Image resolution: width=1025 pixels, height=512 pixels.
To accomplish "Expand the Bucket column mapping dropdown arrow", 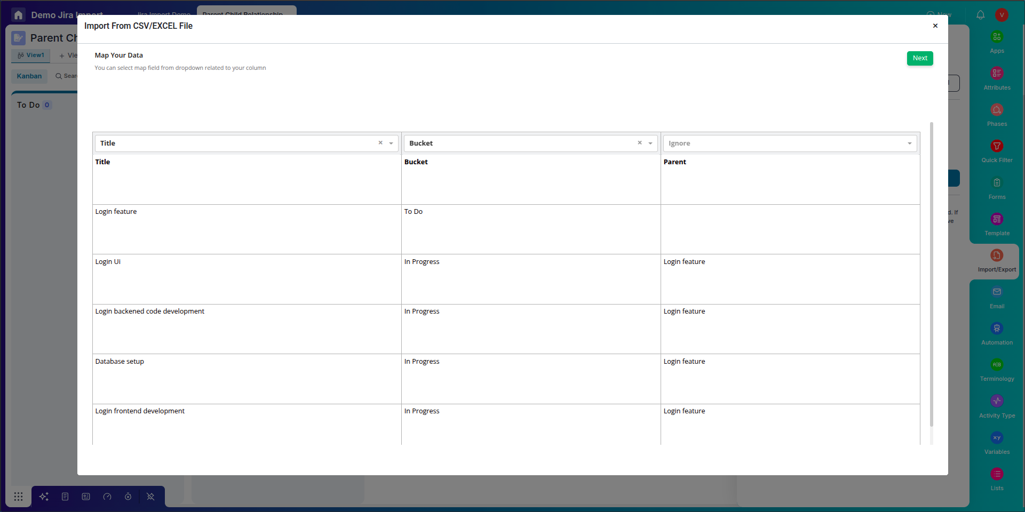I will click(x=650, y=143).
